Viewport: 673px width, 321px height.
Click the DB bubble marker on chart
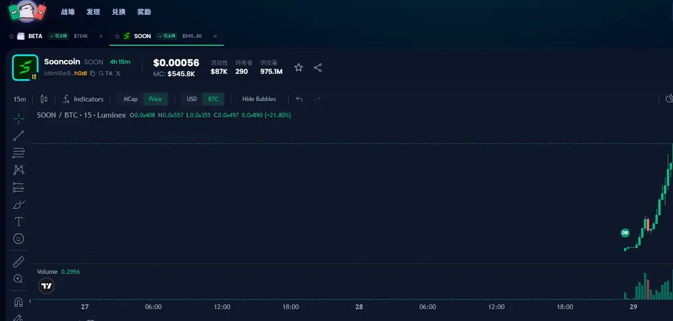pyautogui.click(x=625, y=233)
